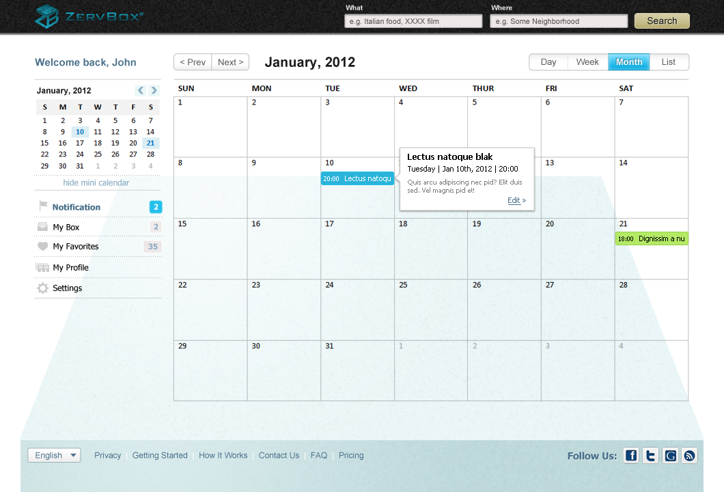
Task: Click the Prev button
Action: (193, 62)
